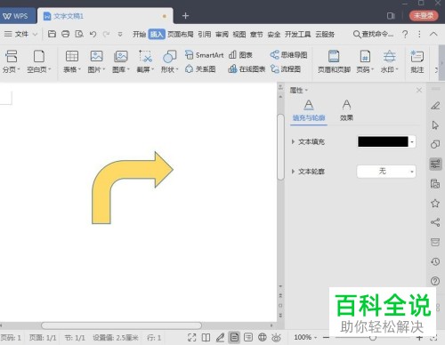The height and width of the screenshot is (345, 445).
Task: Insert page number (页码)
Action: [365, 61]
